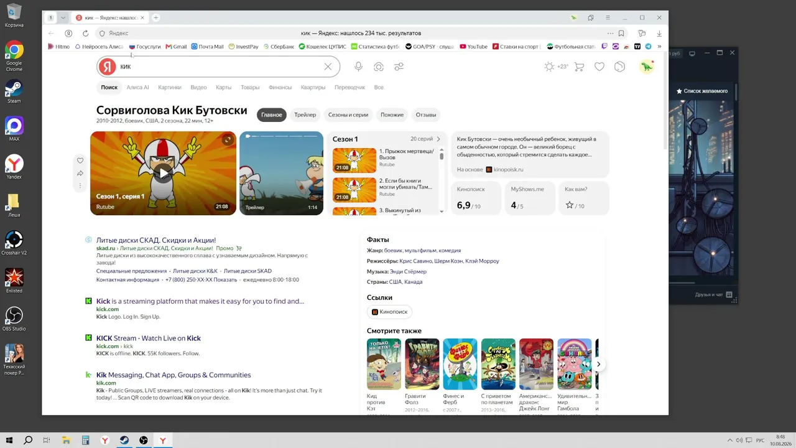This screenshot has width=796, height=448.
Task: Share the show with arrow icon
Action: (x=80, y=173)
